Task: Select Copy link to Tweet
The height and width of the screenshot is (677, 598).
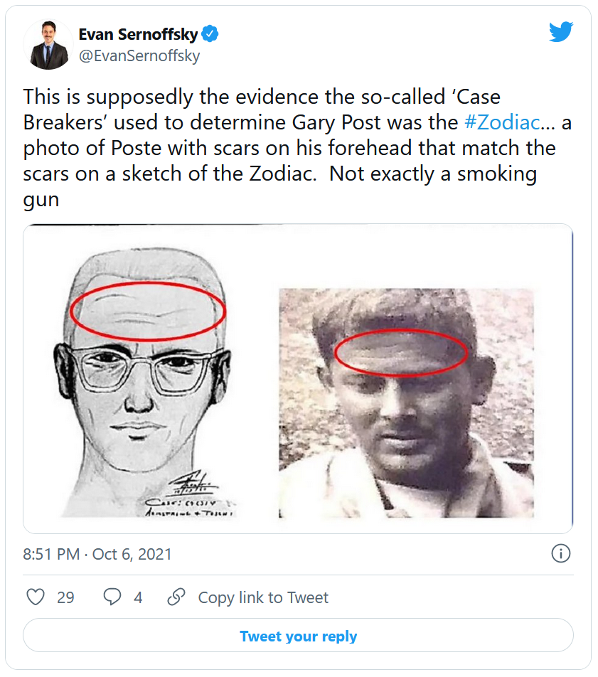Action: click(263, 597)
